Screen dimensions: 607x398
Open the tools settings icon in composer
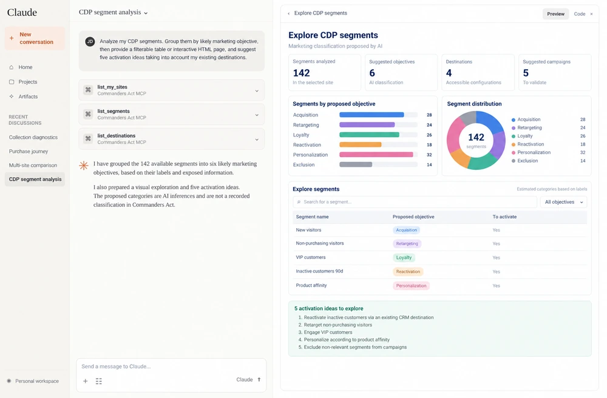[99, 381]
